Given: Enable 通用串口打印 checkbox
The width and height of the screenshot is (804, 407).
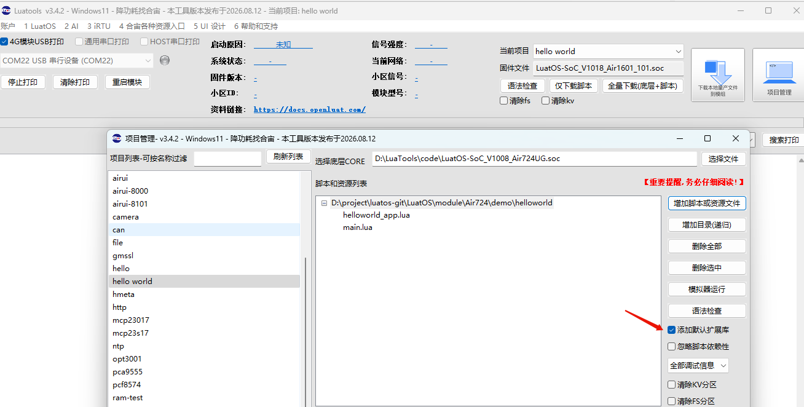Looking at the screenshot, I should (x=79, y=42).
